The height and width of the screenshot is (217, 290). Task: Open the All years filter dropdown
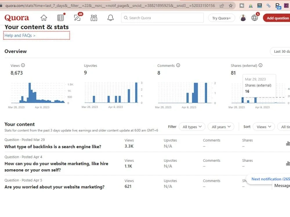point(221,127)
